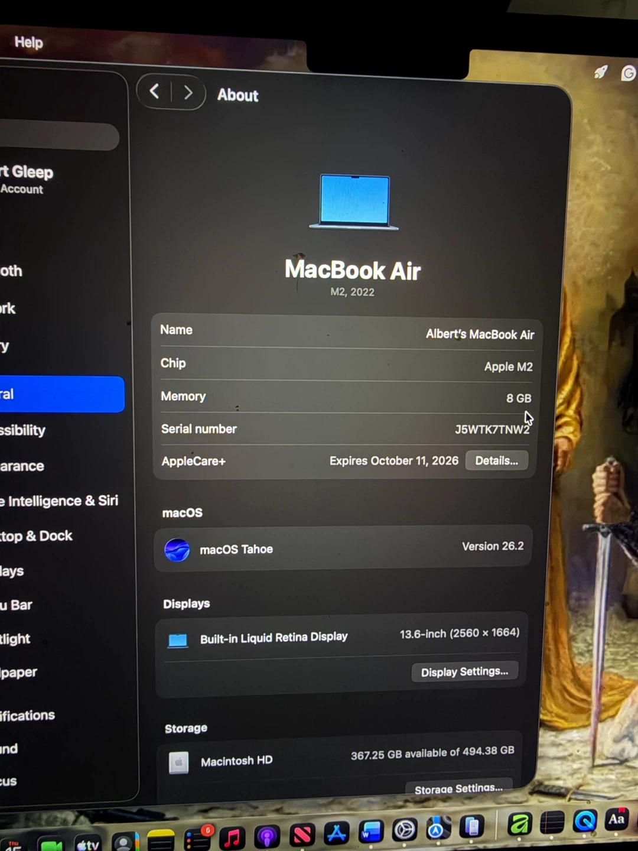Click the Apple M2 chip value
The height and width of the screenshot is (851, 638).
point(508,366)
